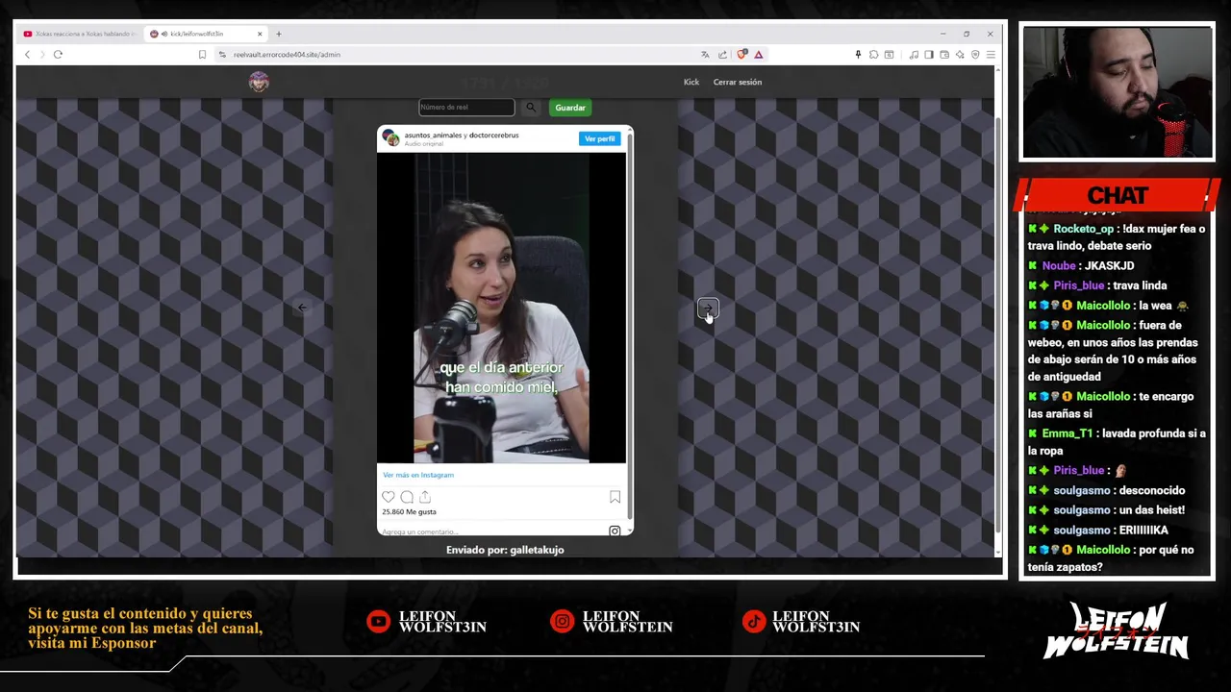The height and width of the screenshot is (692, 1231).
Task: Close the kick/leifonwolfst3in tab
Action: (x=260, y=34)
